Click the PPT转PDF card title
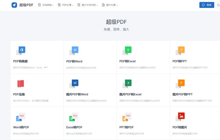 [127, 127]
